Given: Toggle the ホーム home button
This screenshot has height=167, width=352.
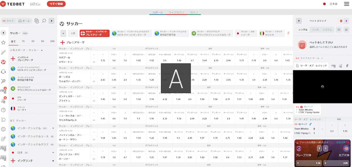Looking at the screenshot, I should pyautogui.click(x=24, y=21).
